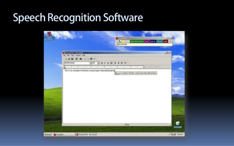234x146 pixels.
Task: Click the red icon in system tray
Action: point(175,134)
